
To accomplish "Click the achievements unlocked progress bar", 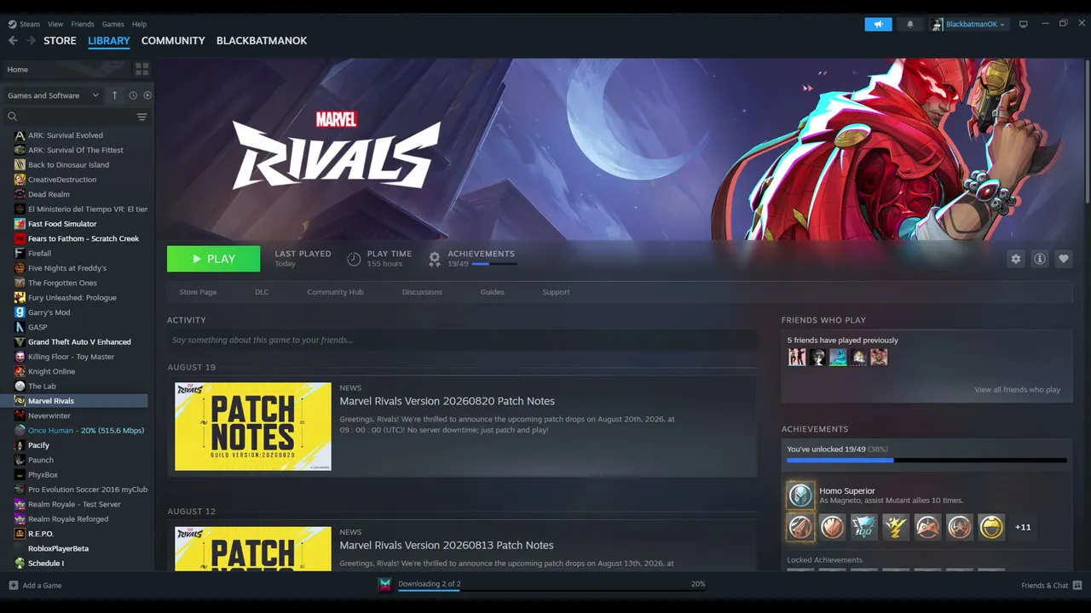I will coord(926,461).
